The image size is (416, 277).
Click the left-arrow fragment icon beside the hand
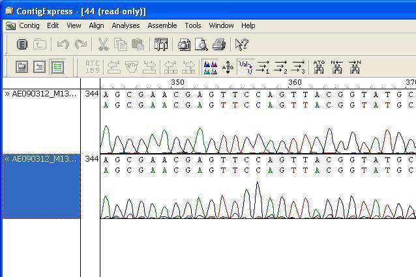tap(114, 66)
